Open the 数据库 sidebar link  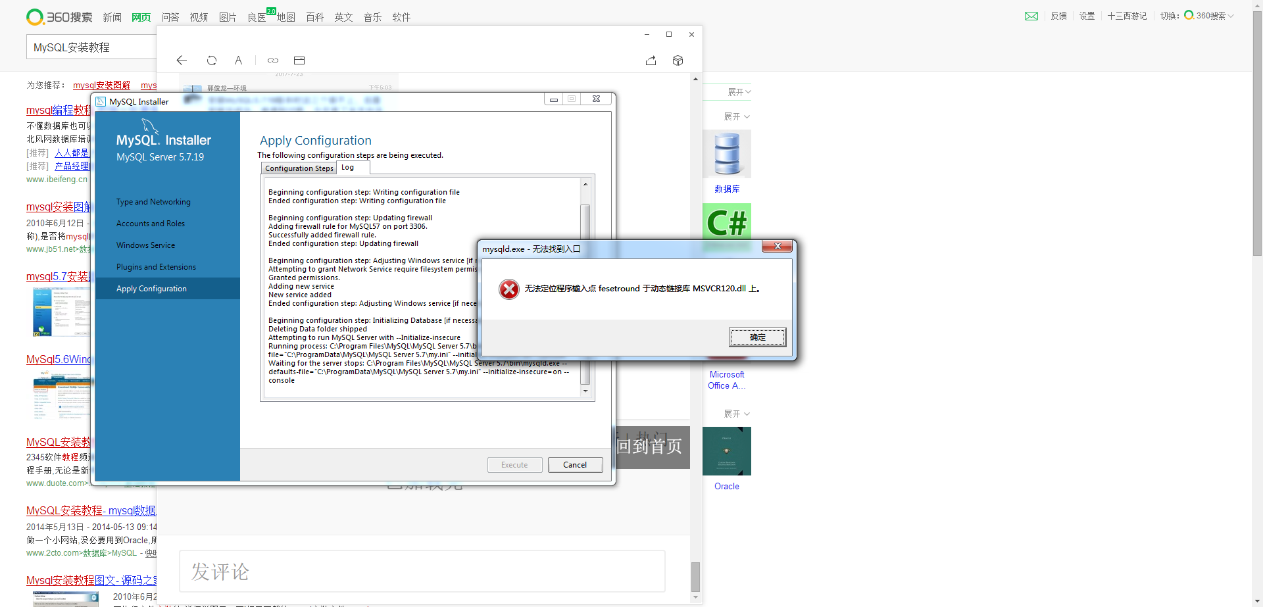point(727,189)
